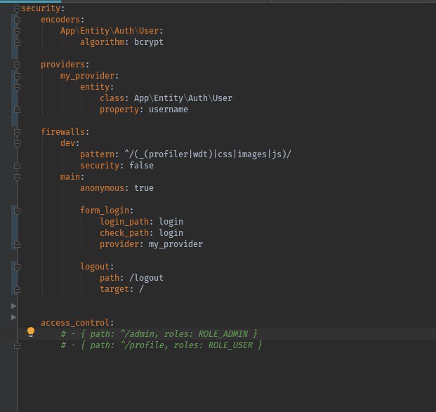Click the 'firewalls' key
Image resolution: width=436 pixels, height=412 pixels.
[x=63, y=132]
